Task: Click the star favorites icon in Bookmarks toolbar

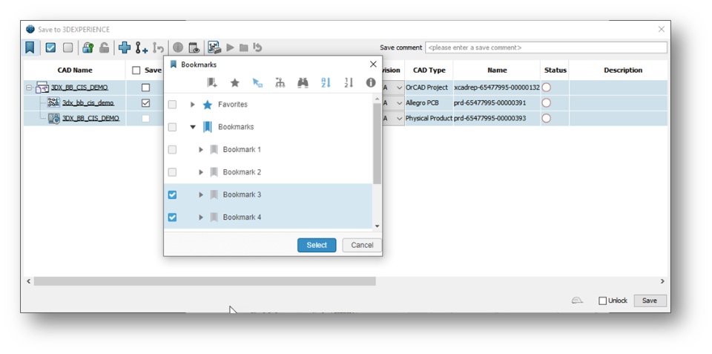Action: (235, 82)
